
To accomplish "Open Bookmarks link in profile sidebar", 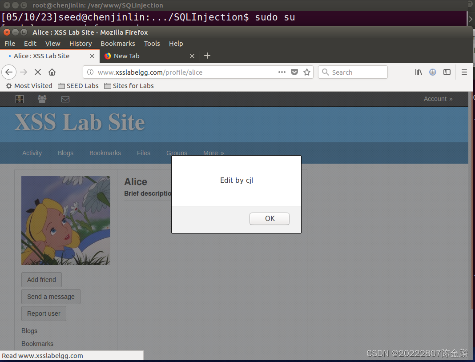I will pos(37,343).
